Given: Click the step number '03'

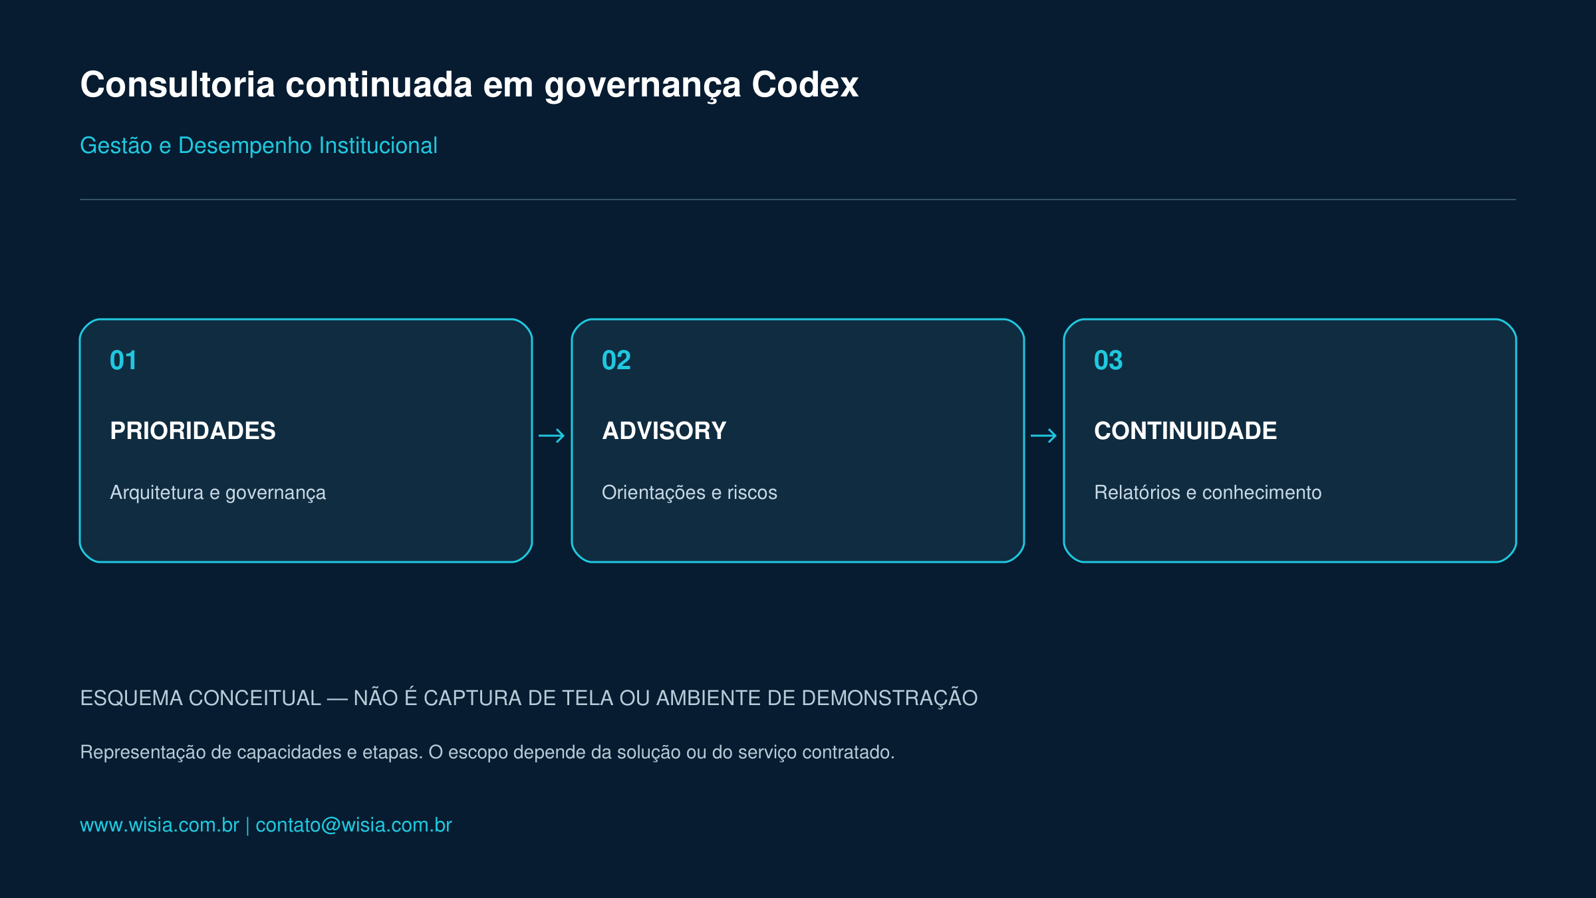Looking at the screenshot, I should tap(1109, 361).
